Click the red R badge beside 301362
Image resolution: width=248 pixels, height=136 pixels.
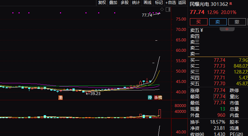click(231, 4)
